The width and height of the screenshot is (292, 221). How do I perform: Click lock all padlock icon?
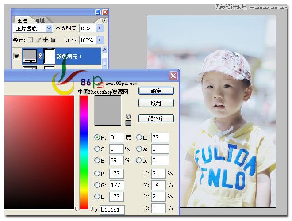[53, 40]
